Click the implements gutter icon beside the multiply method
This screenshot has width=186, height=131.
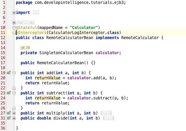tap(9, 113)
